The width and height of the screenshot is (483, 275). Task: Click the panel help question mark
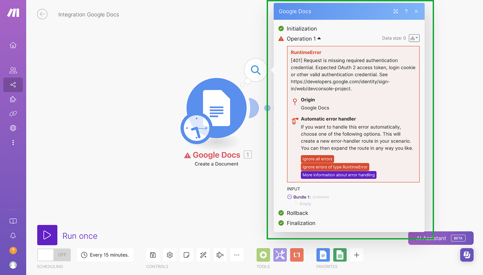pos(406,11)
